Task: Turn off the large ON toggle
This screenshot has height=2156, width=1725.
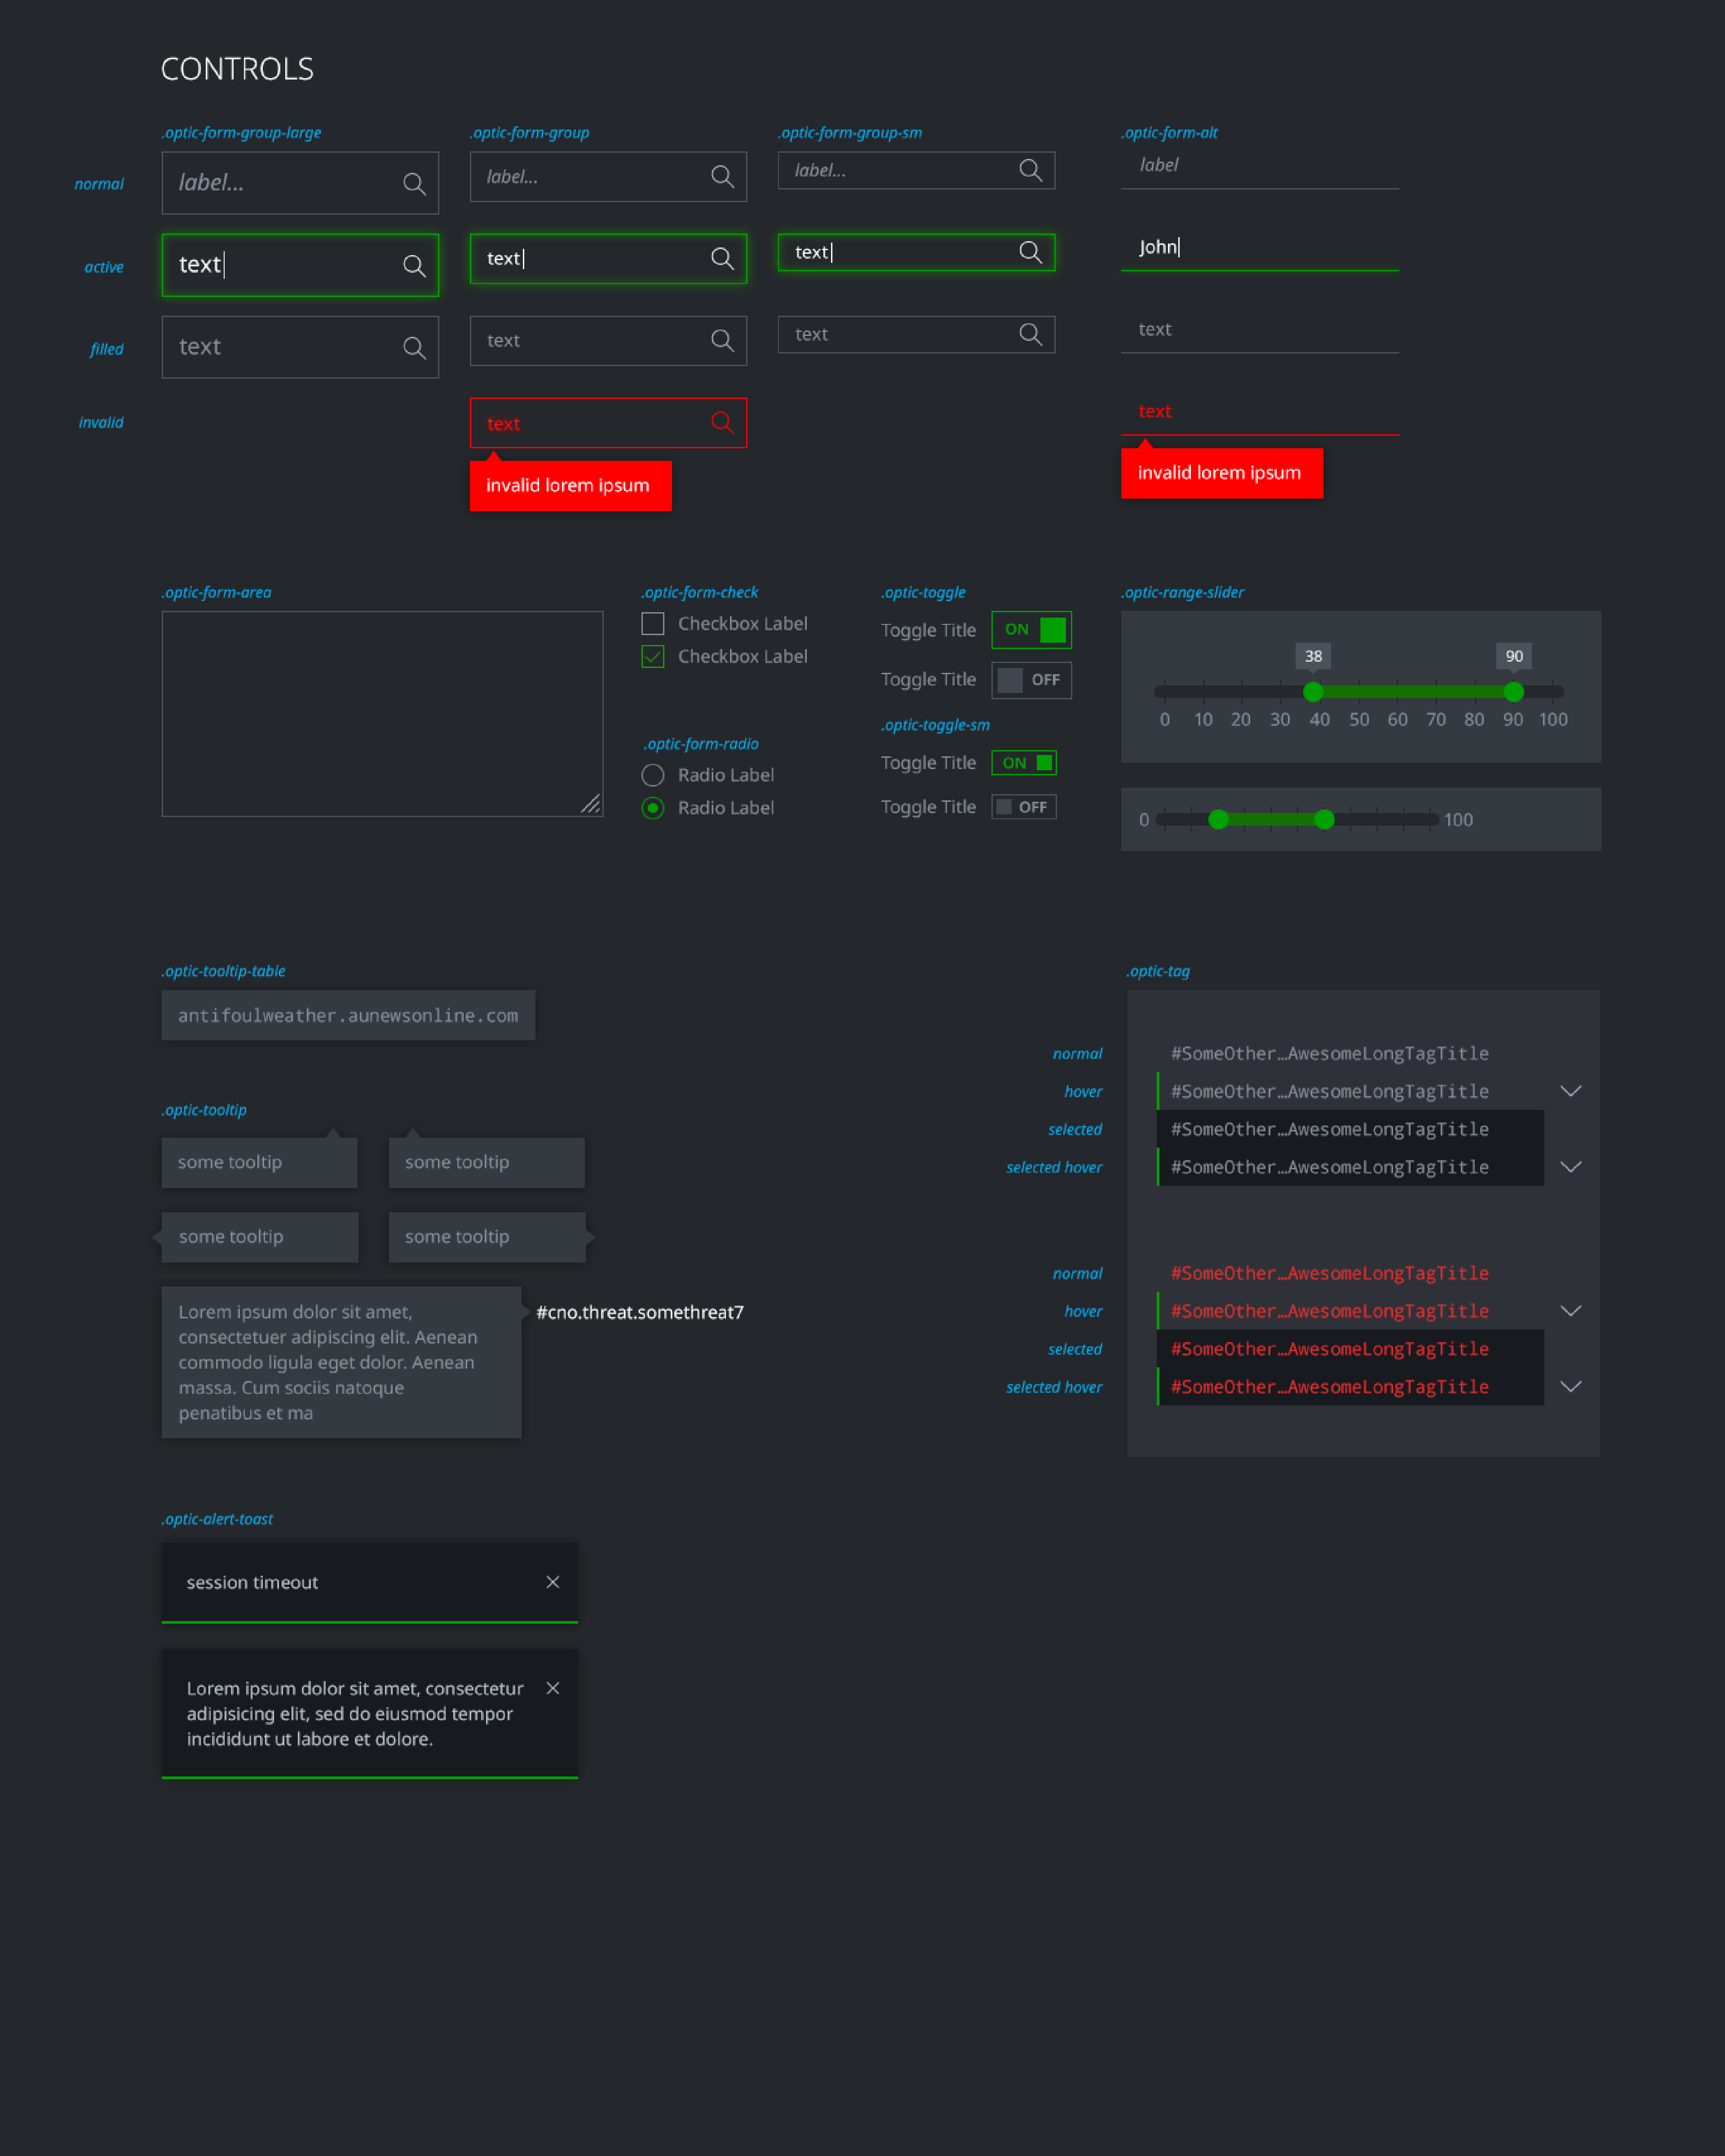Action: (1031, 630)
